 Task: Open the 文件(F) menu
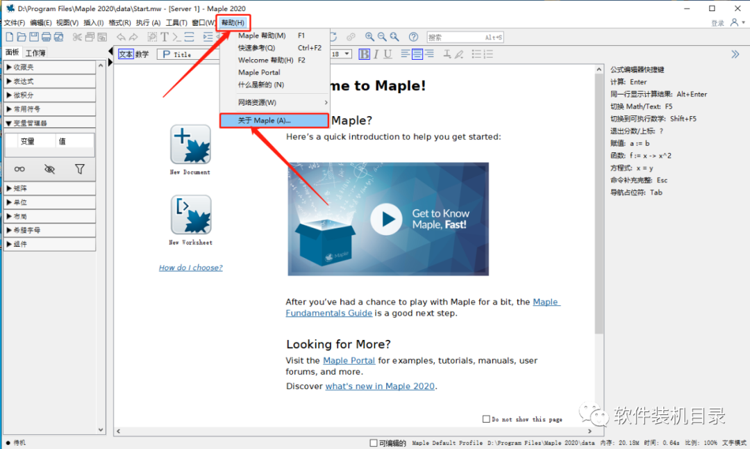(15, 22)
